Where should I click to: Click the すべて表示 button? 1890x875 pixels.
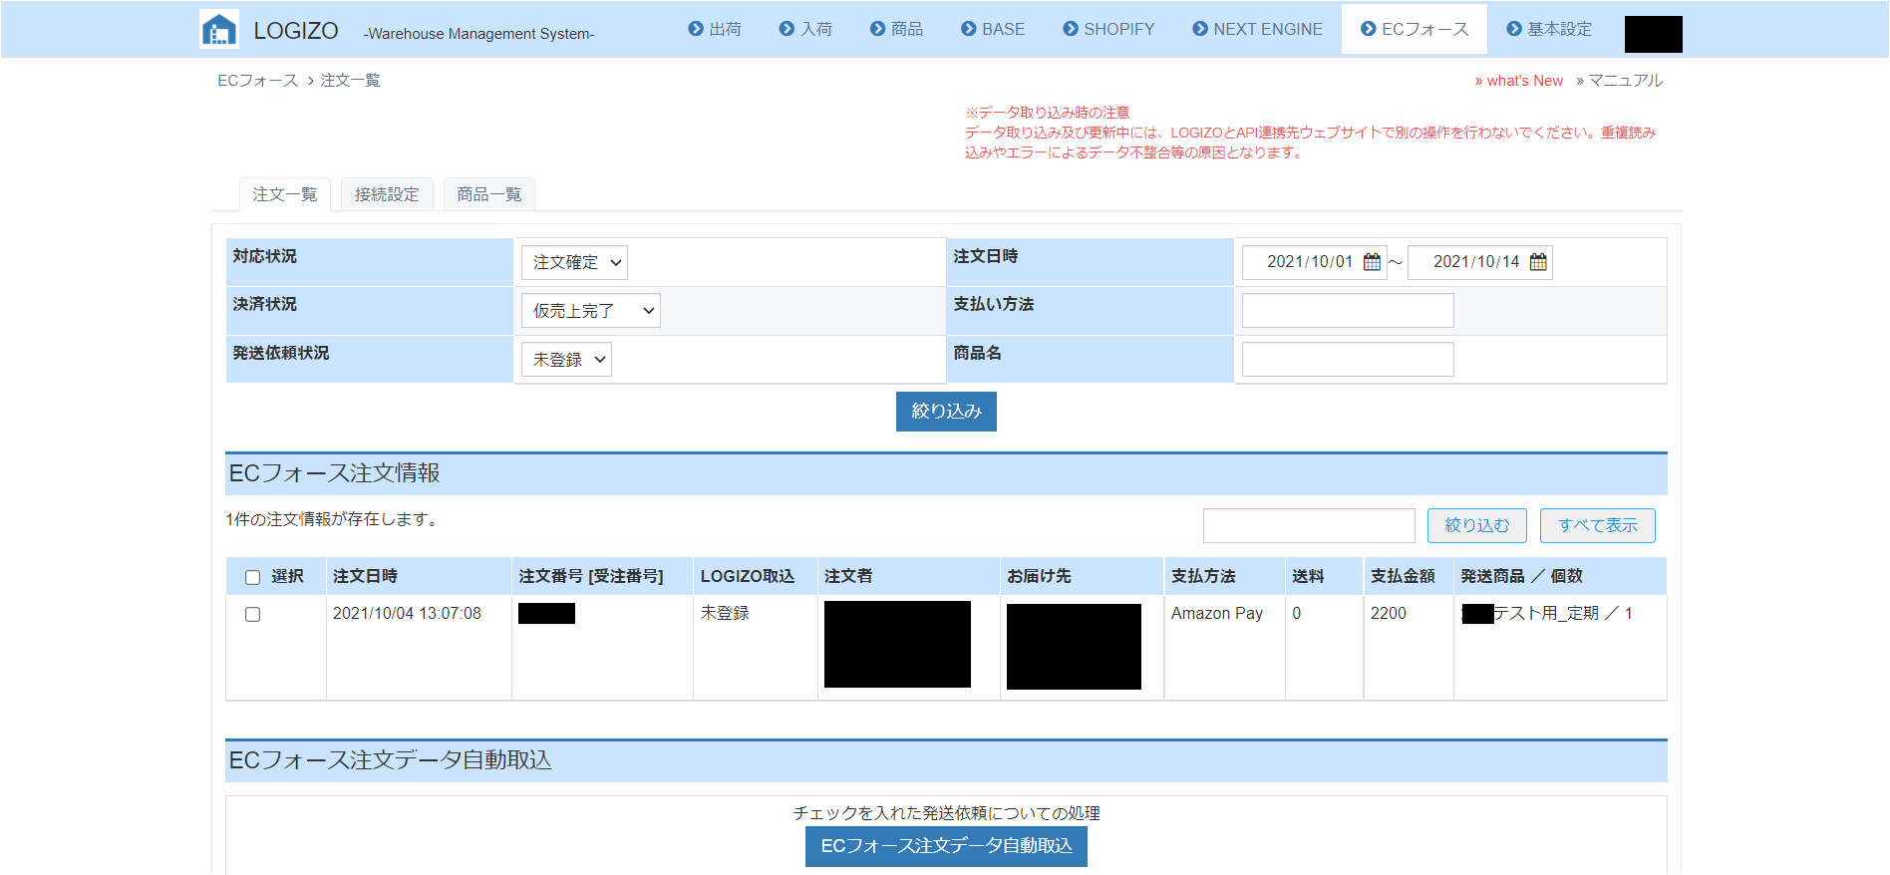point(1598,525)
